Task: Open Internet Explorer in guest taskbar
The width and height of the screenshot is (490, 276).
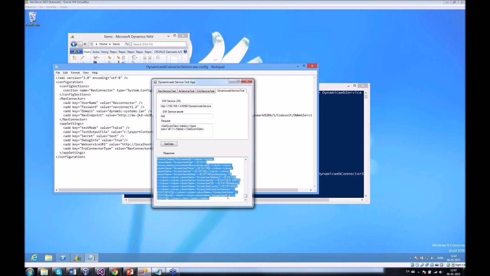Action: pyautogui.click(x=34, y=258)
